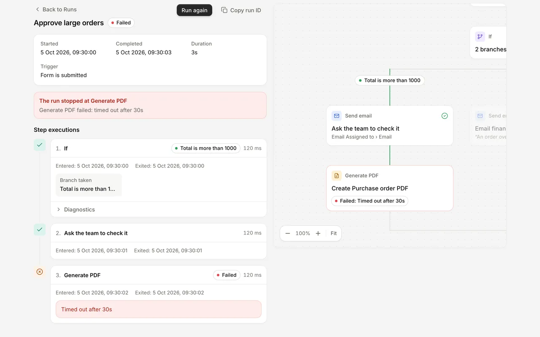Click step 2 Entered timestamp text
The width and height of the screenshot is (540, 337).
(92, 251)
